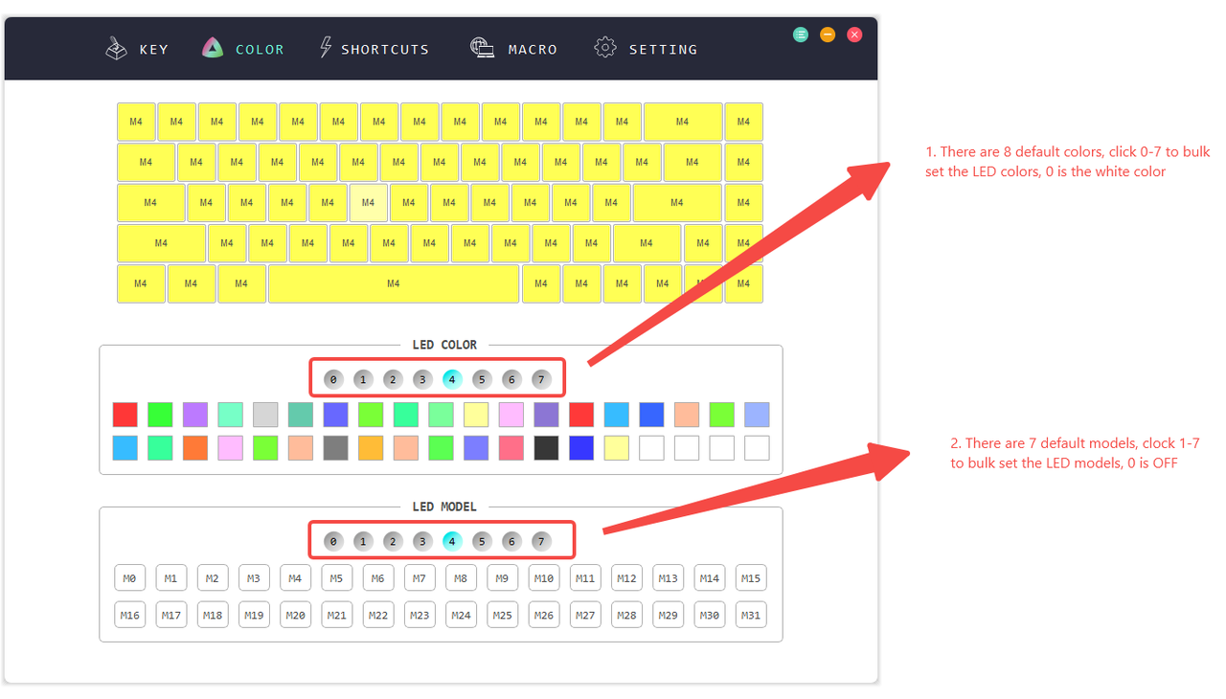Viewport: 1226px width, 699px height.
Task: Apply model M18
Action: click(213, 615)
